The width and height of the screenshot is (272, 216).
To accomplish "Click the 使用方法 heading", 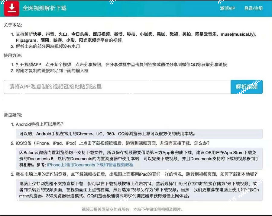I will click(x=13, y=56).
